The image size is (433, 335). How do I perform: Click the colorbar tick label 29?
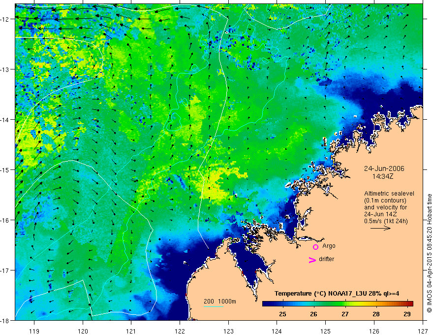tap(407, 314)
